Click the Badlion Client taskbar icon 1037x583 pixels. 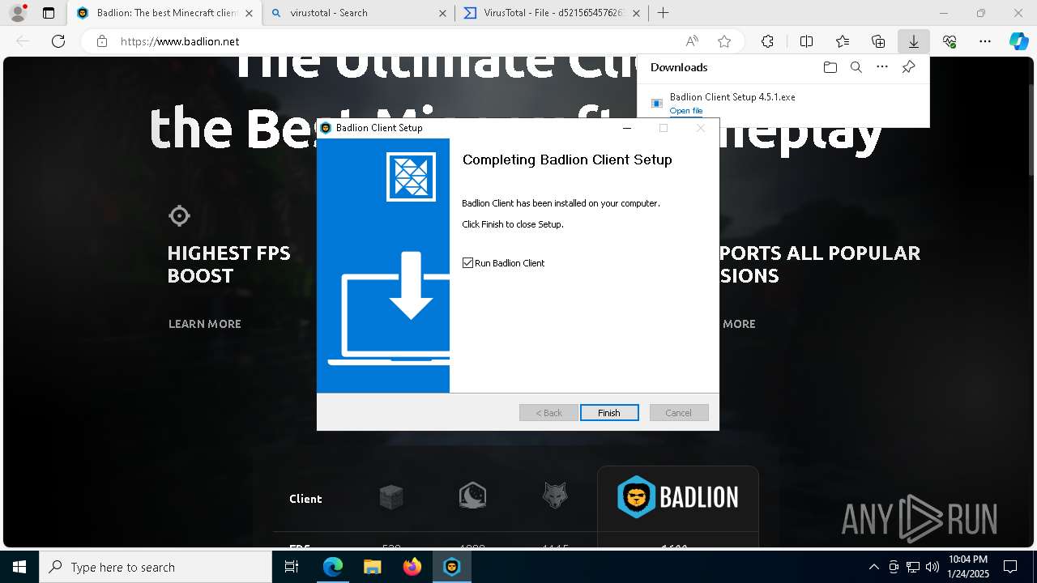point(451,567)
